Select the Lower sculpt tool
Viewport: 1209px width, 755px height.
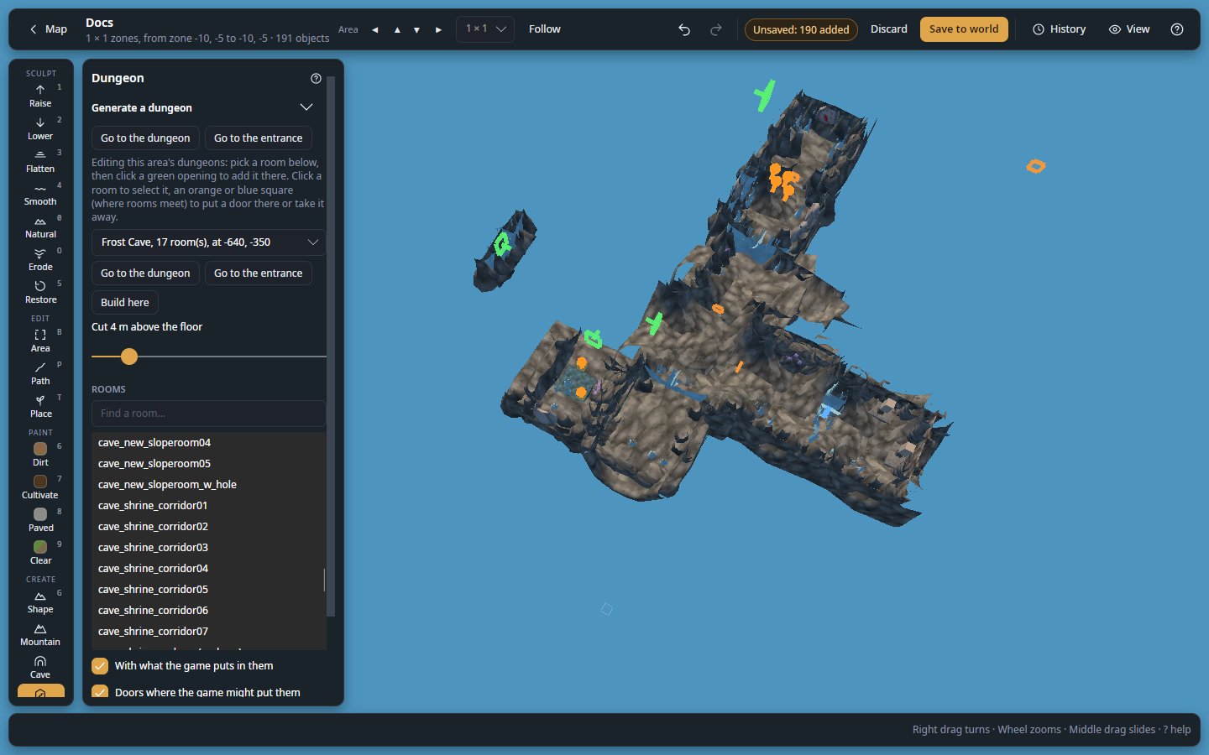pyautogui.click(x=40, y=128)
